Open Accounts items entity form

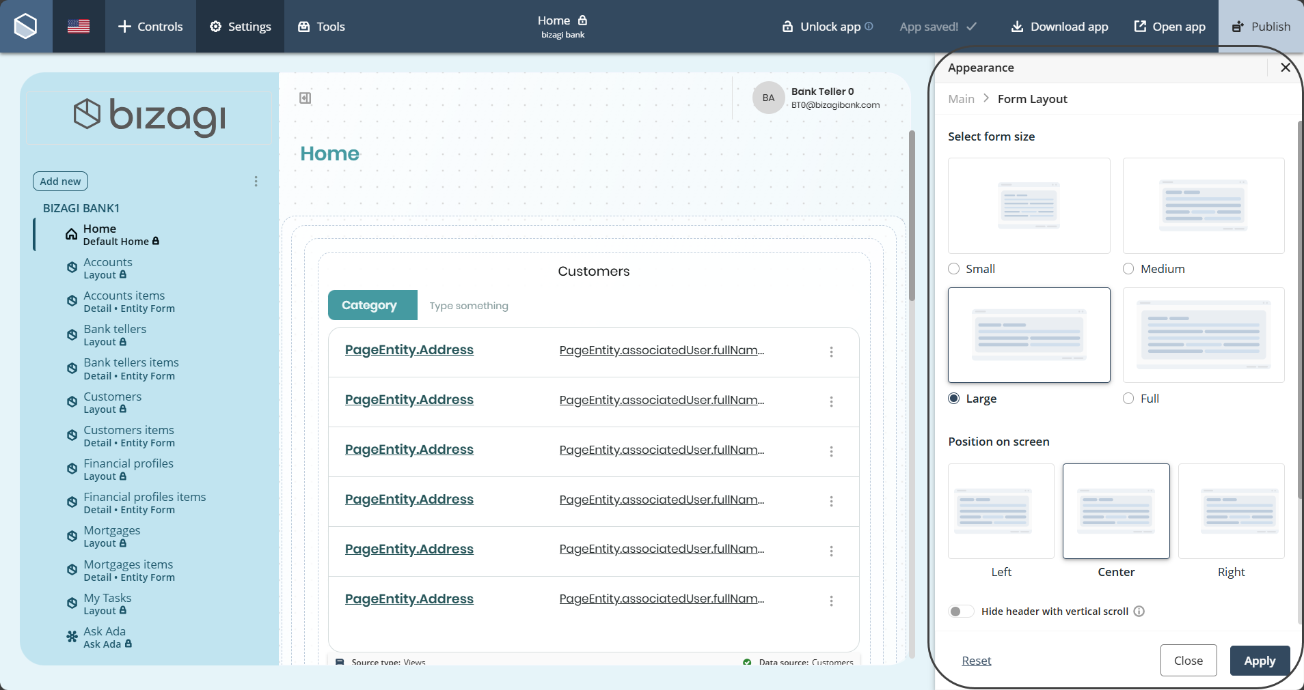pyautogui.click(x=129, y=302)
